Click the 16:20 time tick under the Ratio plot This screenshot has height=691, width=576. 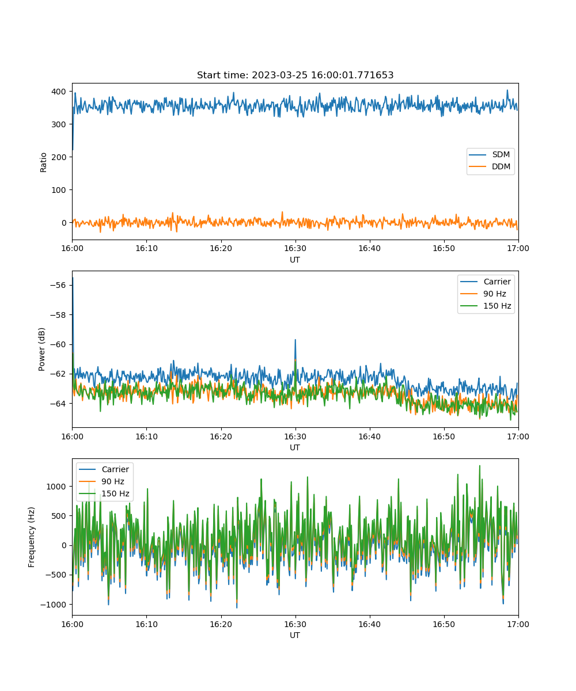(x=221, y=248)
